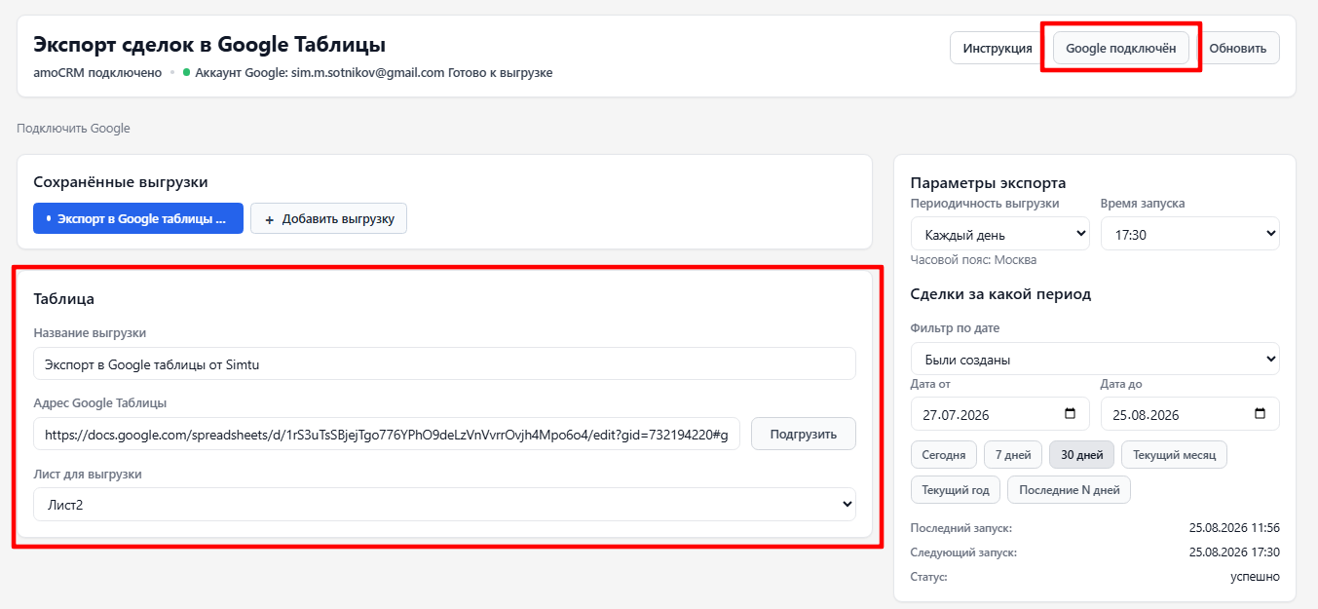Image resolution: width=1318 pixels, height=609 pixels.
Task: Click the amoCRM подключено status text
Action: (x=97, y=73)
